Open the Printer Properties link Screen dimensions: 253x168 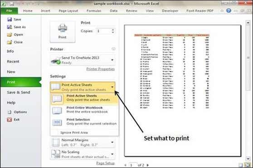100,69
